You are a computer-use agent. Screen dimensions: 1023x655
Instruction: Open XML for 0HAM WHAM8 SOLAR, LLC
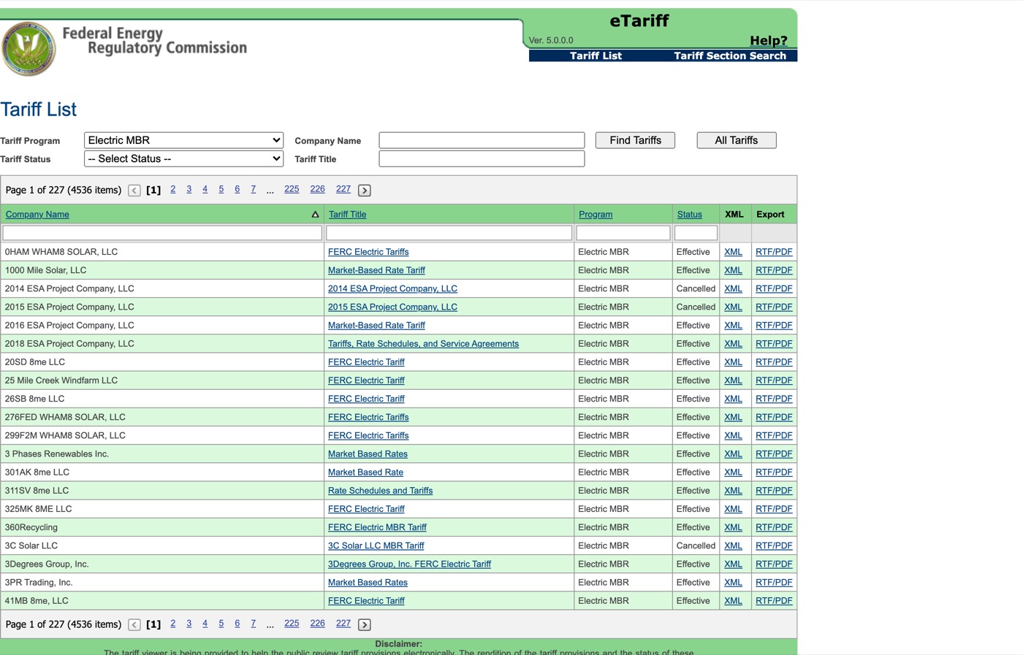click(x=733, y=252)
